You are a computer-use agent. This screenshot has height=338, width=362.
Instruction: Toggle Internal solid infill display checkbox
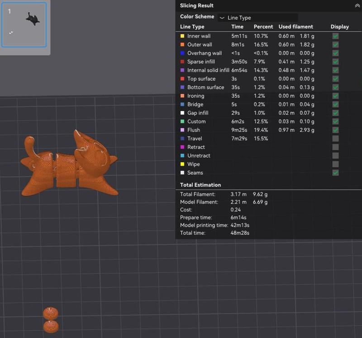pos(335,70)
